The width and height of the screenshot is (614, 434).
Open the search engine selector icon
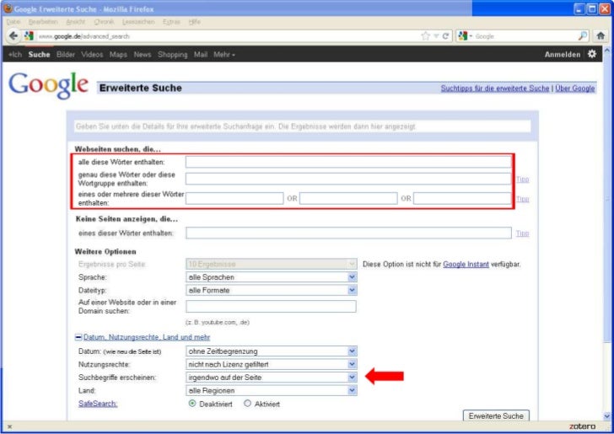[x=465, y=36]
